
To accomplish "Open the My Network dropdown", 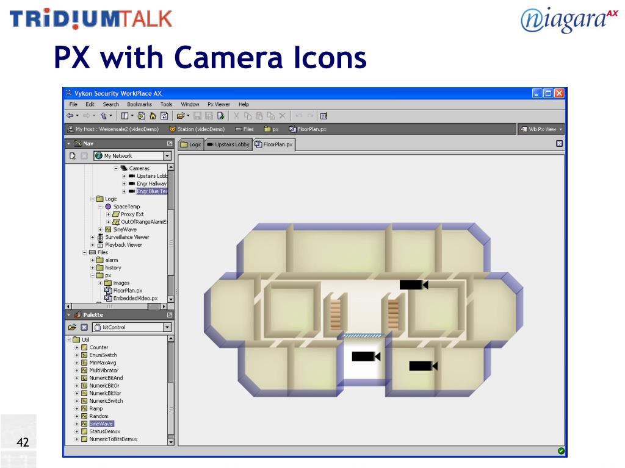I will [167, 156].
